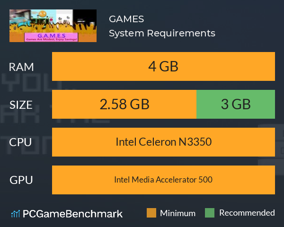Screen dimensions: 284x227
Task: Click the orange Minimum legend swatch
Action: click(x=151, y=213)
